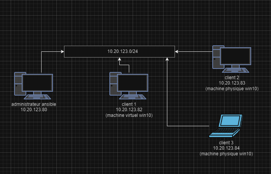Click the monitor screen of client 2

point(236,56)
